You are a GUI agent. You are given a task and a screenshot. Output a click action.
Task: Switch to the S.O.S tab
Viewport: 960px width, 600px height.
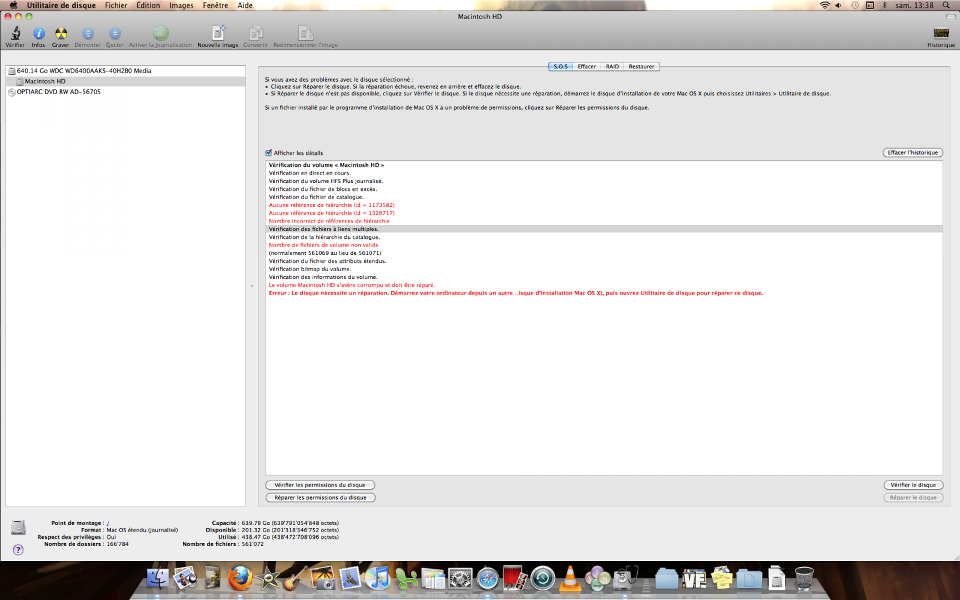pyautogui.click(x=560, y=67)
